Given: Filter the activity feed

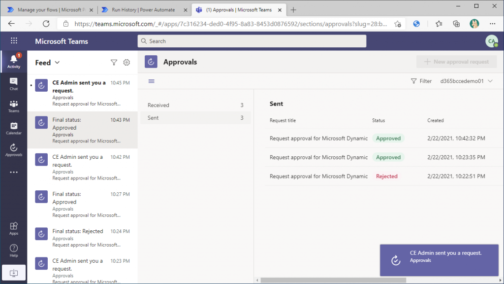Looking at the screenshot, I should (114, 63).
